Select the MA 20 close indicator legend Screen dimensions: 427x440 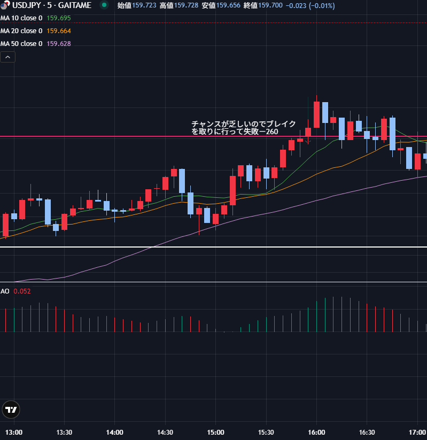click(21, 30)
